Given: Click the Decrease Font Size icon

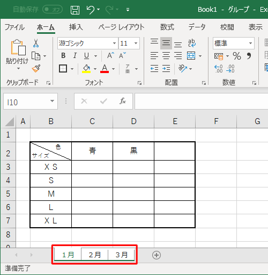Looking at the screenshot, I should (122, 56).
